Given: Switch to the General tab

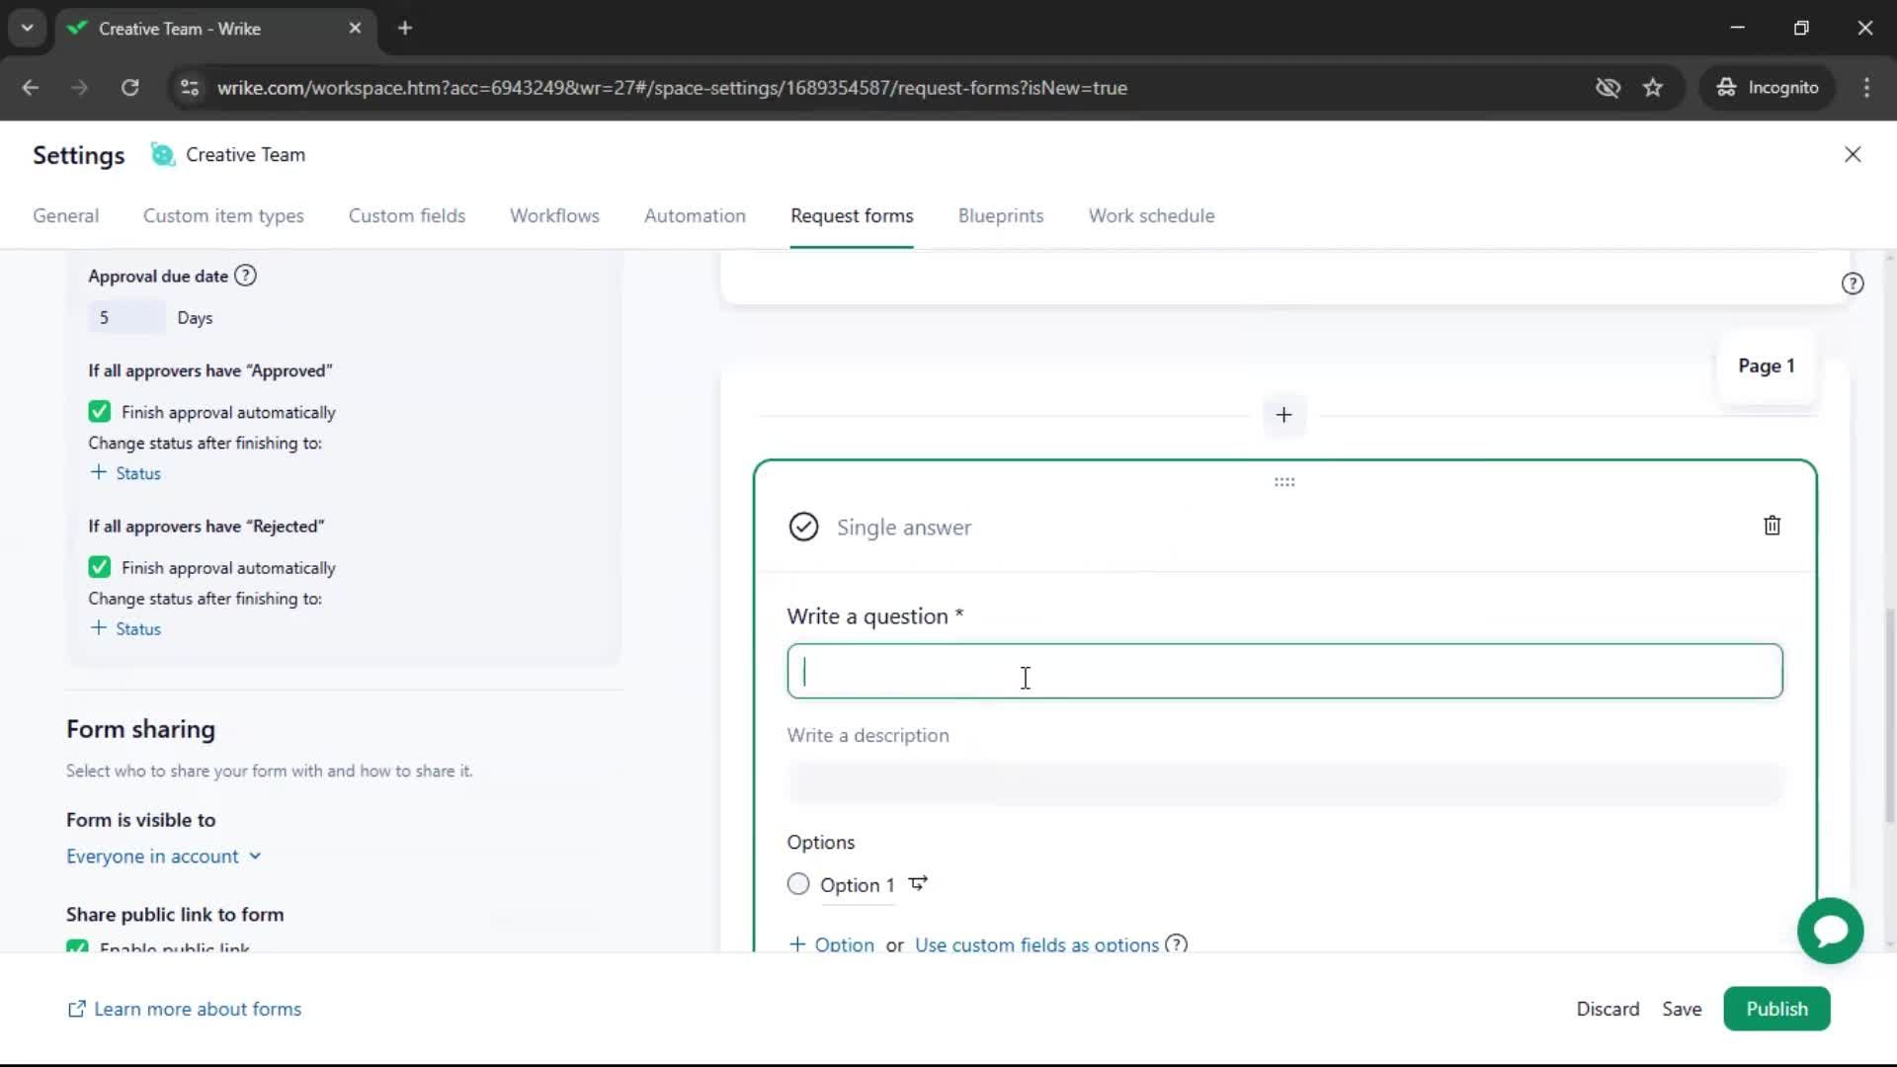Looking at the screenshot, I should (x=65, y=215).
